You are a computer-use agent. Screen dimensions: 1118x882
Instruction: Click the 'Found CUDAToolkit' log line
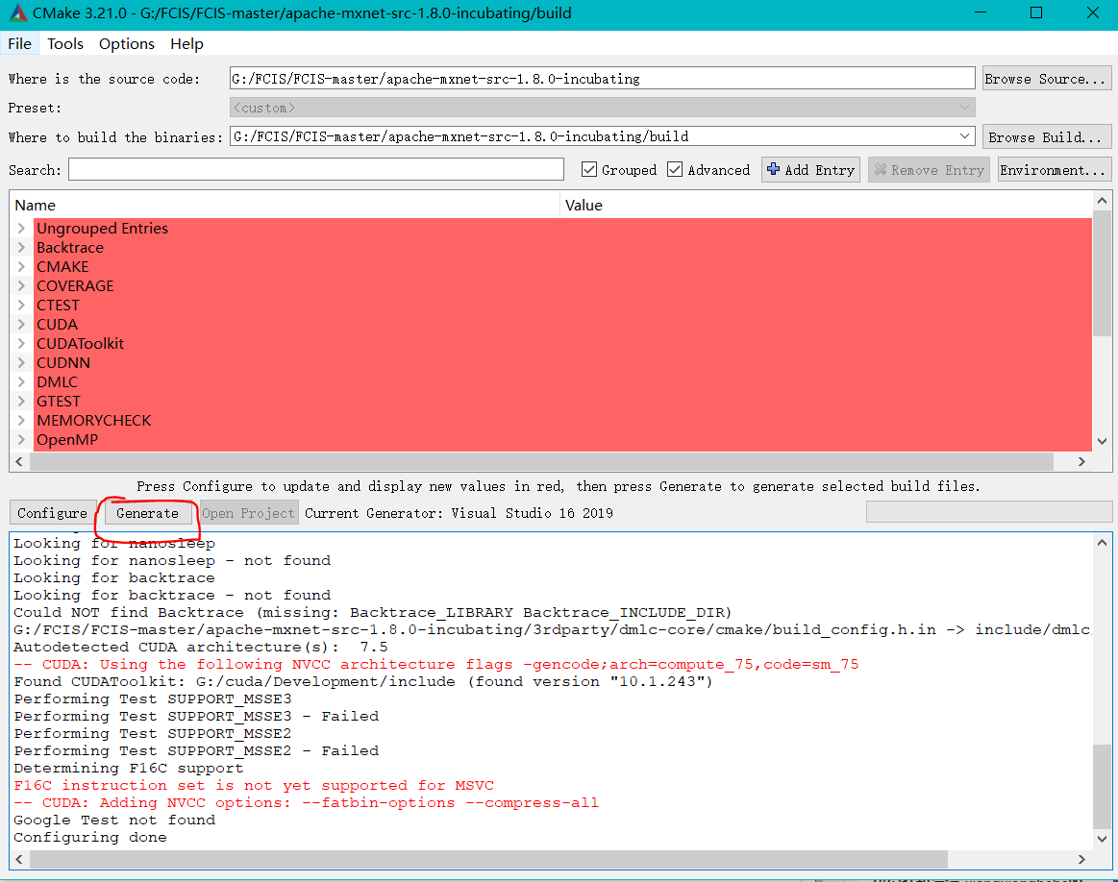tap(363, 681)
